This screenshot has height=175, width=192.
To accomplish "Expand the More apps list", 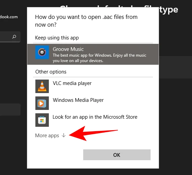I will coord(51,136).
